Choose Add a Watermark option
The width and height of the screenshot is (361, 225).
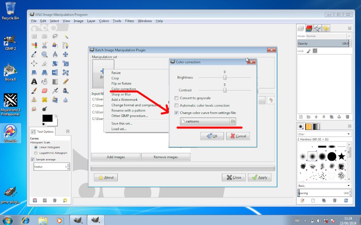click(125, 100)
